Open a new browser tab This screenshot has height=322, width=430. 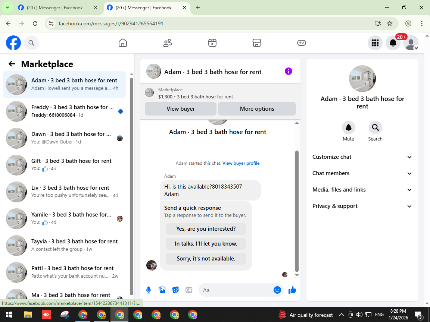[198, 8]
